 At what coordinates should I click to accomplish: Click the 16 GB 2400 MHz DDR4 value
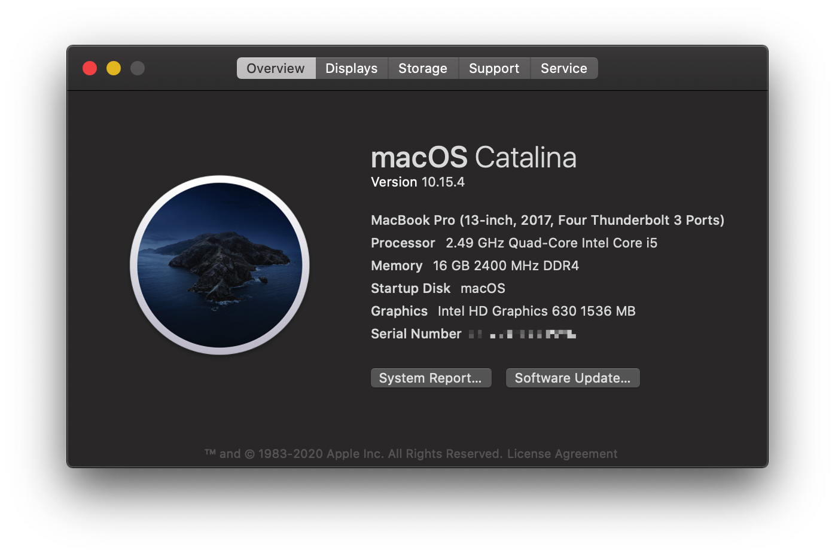pyautogui.click(x=506, y=266)
